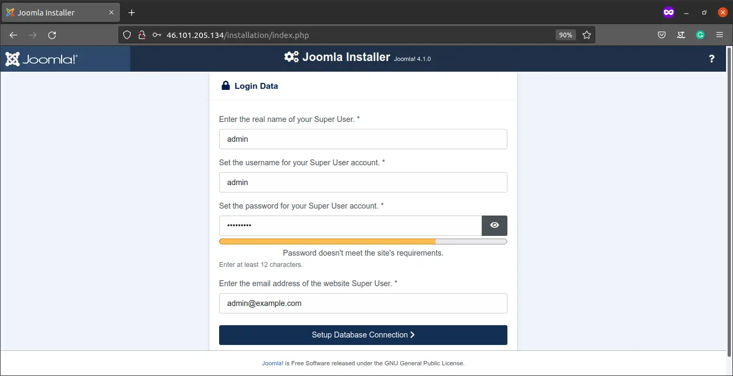The image size is (733, 376).
Task: Click the Login Data heading text
Action: pyautogui.click(x=256, y=86)
